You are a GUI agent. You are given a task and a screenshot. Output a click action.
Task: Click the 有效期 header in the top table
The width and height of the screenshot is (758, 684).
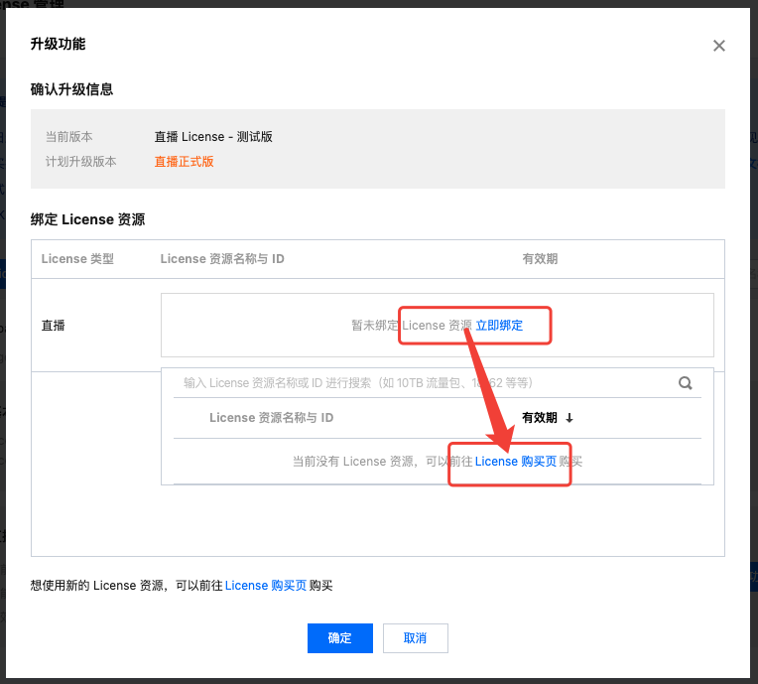(540, 259)
